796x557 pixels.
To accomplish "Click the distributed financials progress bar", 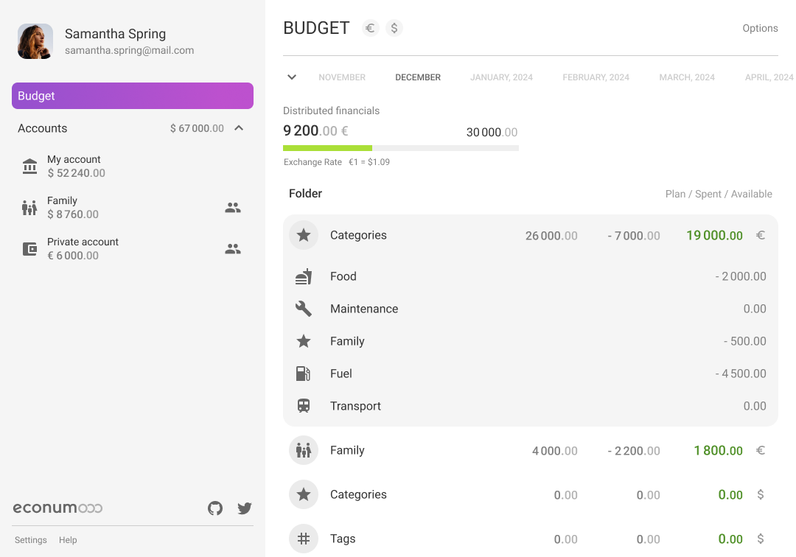I will point(401,148).
